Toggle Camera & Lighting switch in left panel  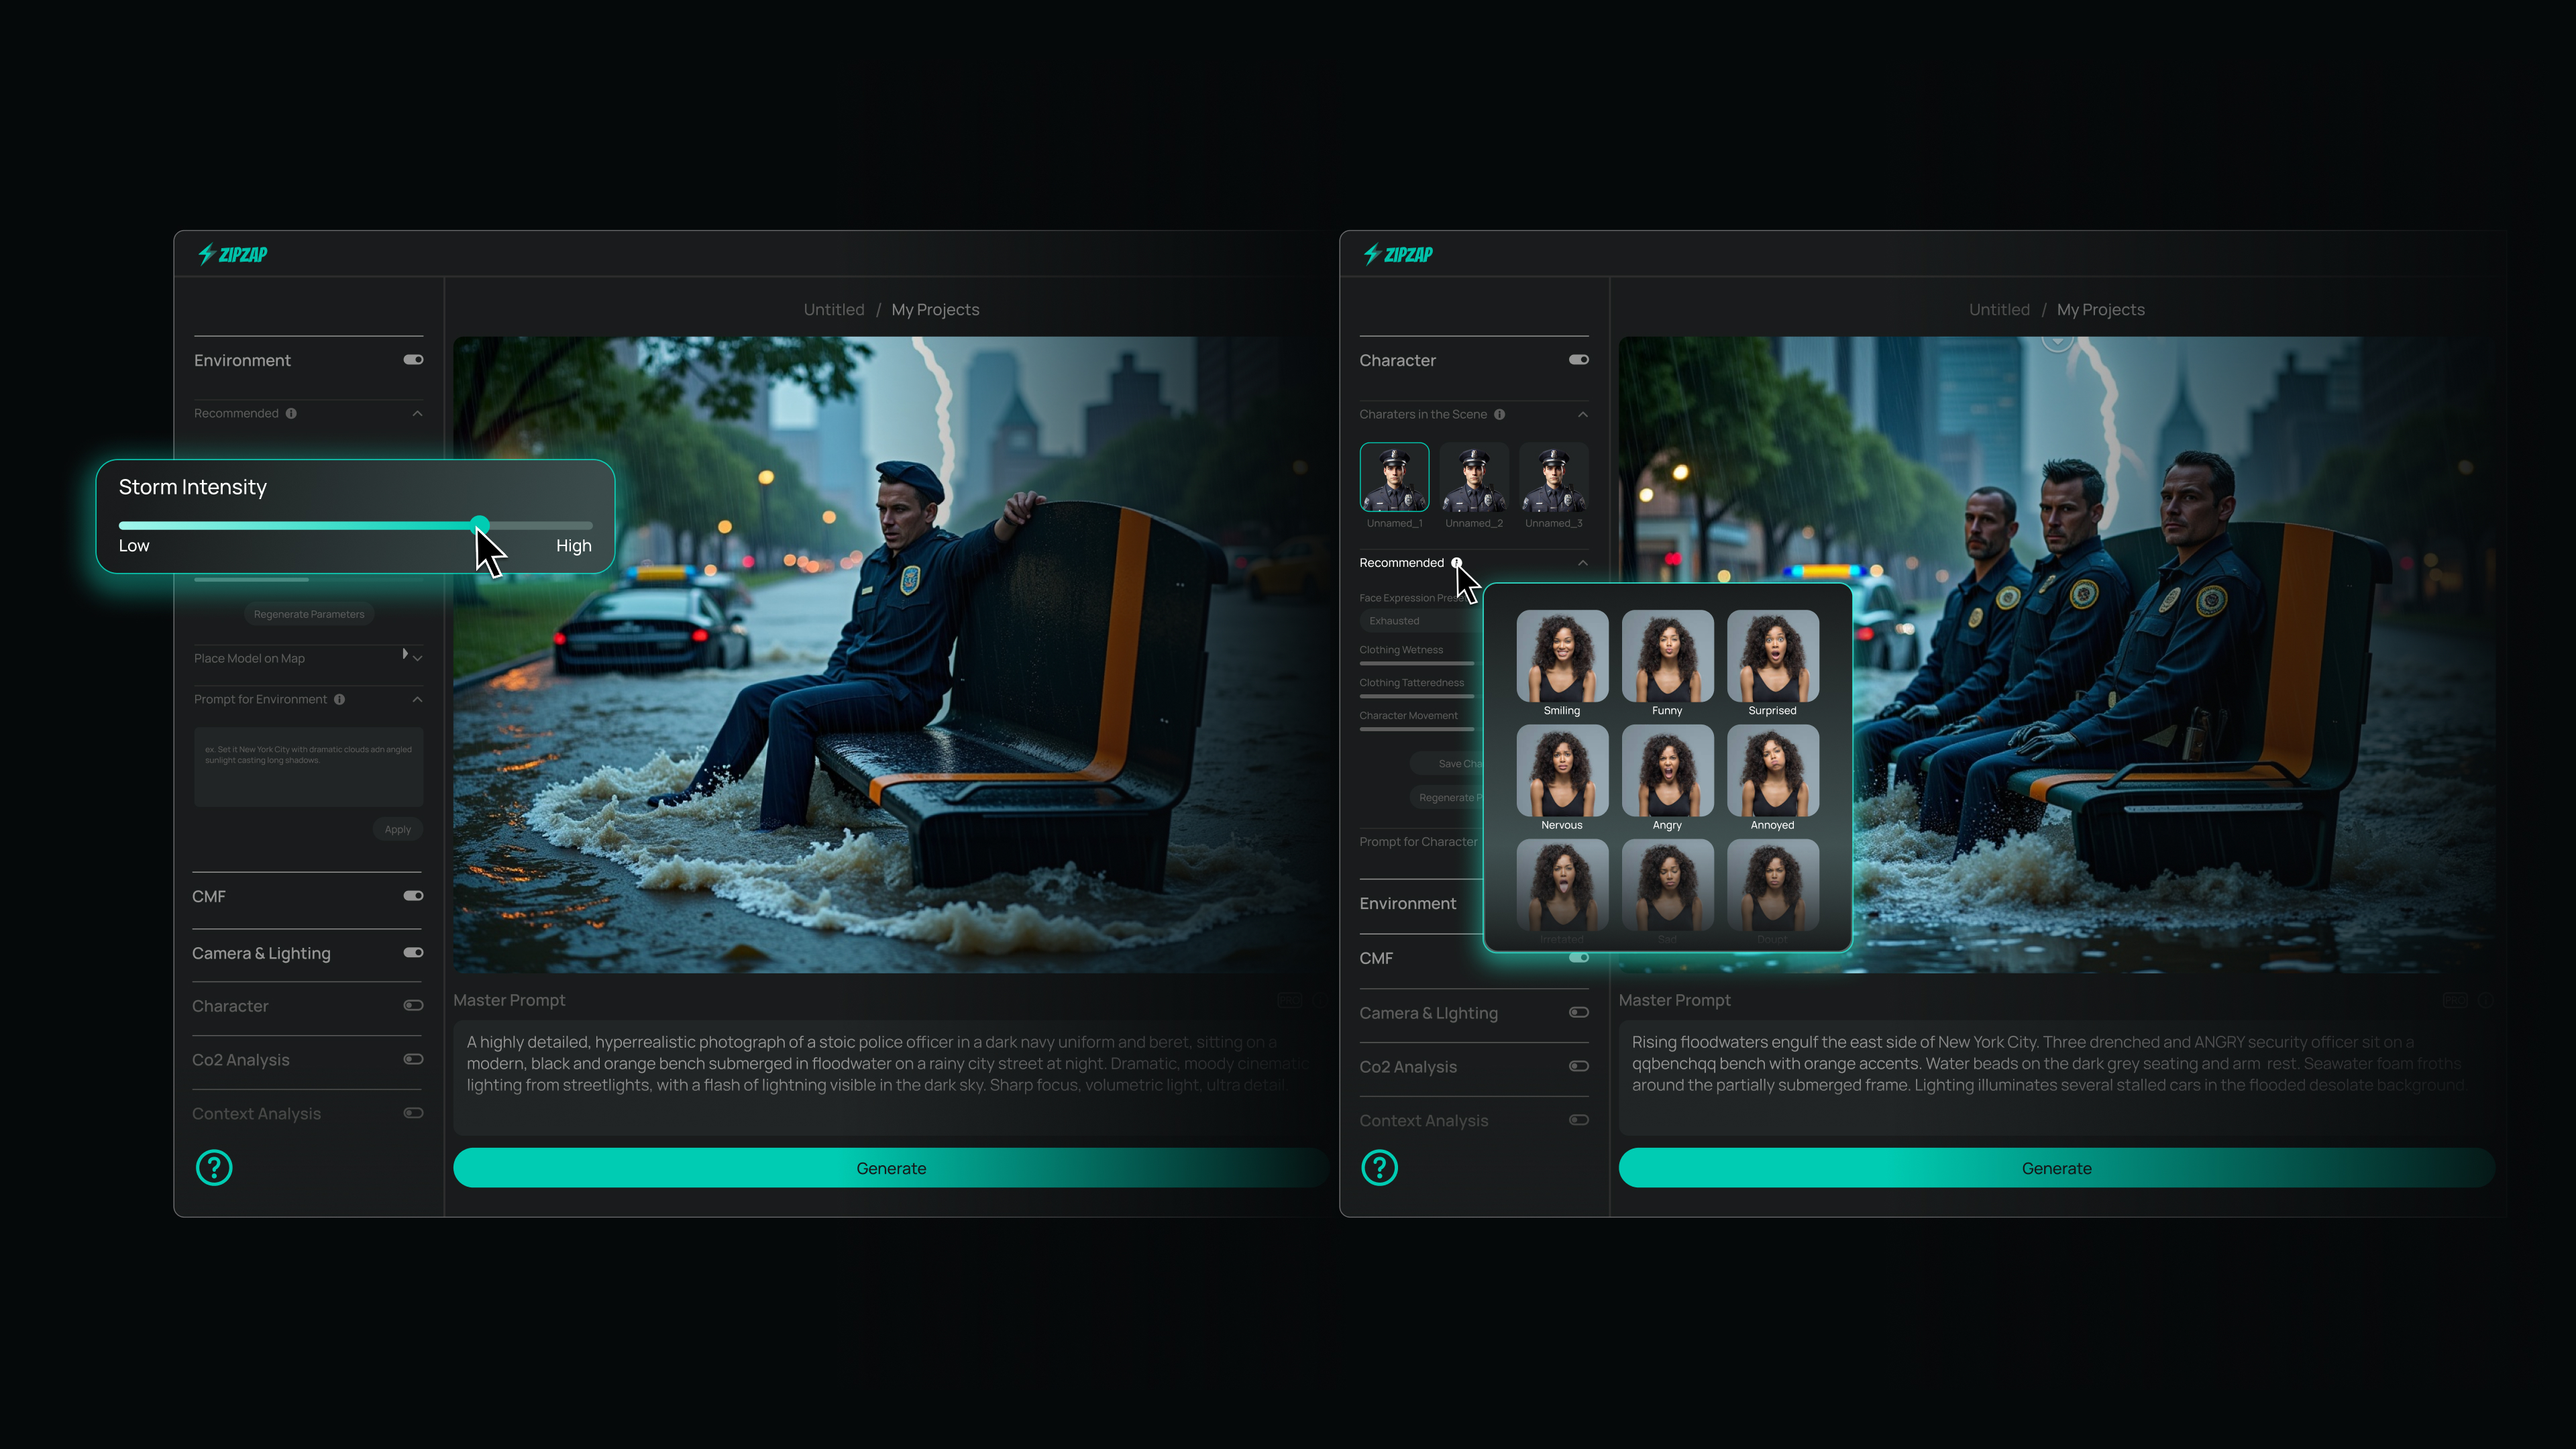tap(413, 953)
